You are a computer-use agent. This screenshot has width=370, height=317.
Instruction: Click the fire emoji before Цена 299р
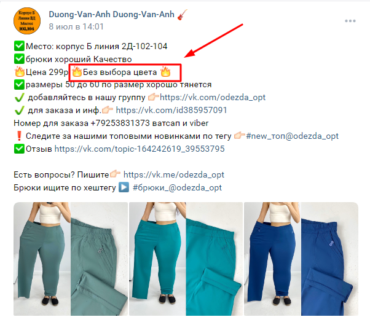[x=19, y=72]
